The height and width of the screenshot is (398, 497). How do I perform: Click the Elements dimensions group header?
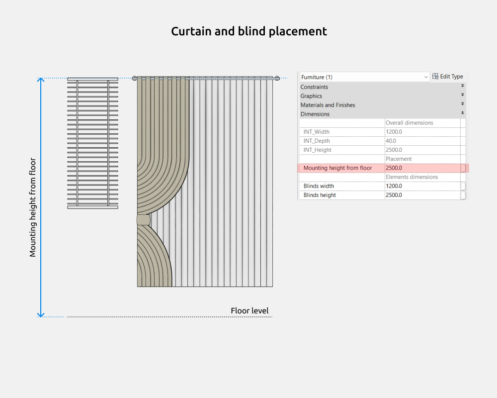(412, 177)
